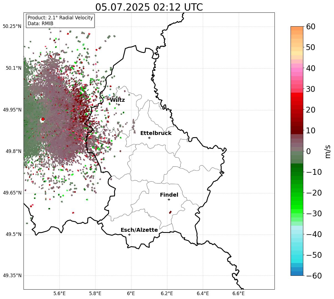334x299 pixels.
Task: Click the 49.35°N latitude label
Action: pyautogui.click(x=12, y=275)
